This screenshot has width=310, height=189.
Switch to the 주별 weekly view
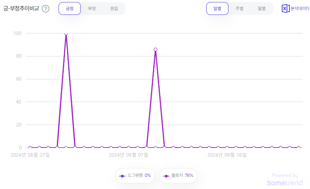[239, 8]
